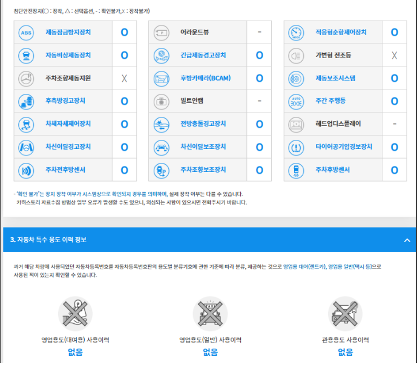Click the 가변형 전조등 label
417x365 pixels.
click(x=333, y=55)
